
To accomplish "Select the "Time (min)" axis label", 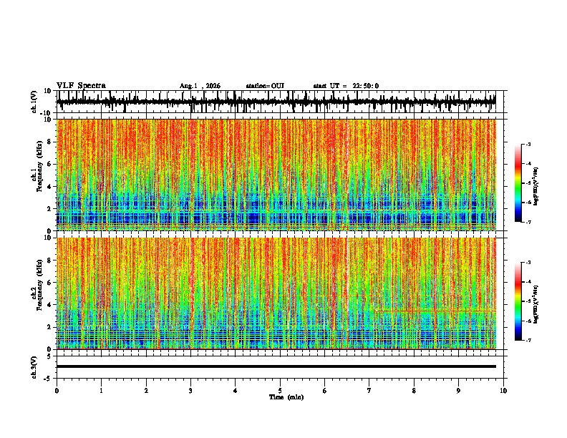I will (x=286, y=397).
